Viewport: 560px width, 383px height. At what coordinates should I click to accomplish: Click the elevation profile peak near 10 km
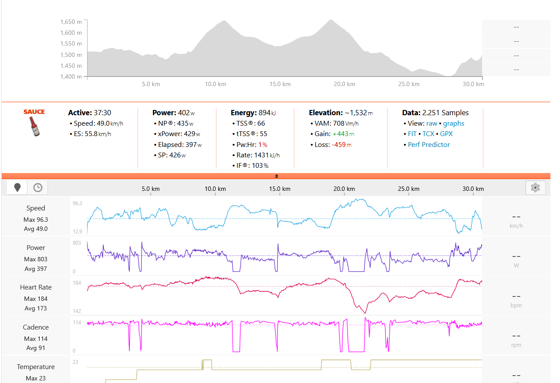pyautogui.click(x=224, y=22)
